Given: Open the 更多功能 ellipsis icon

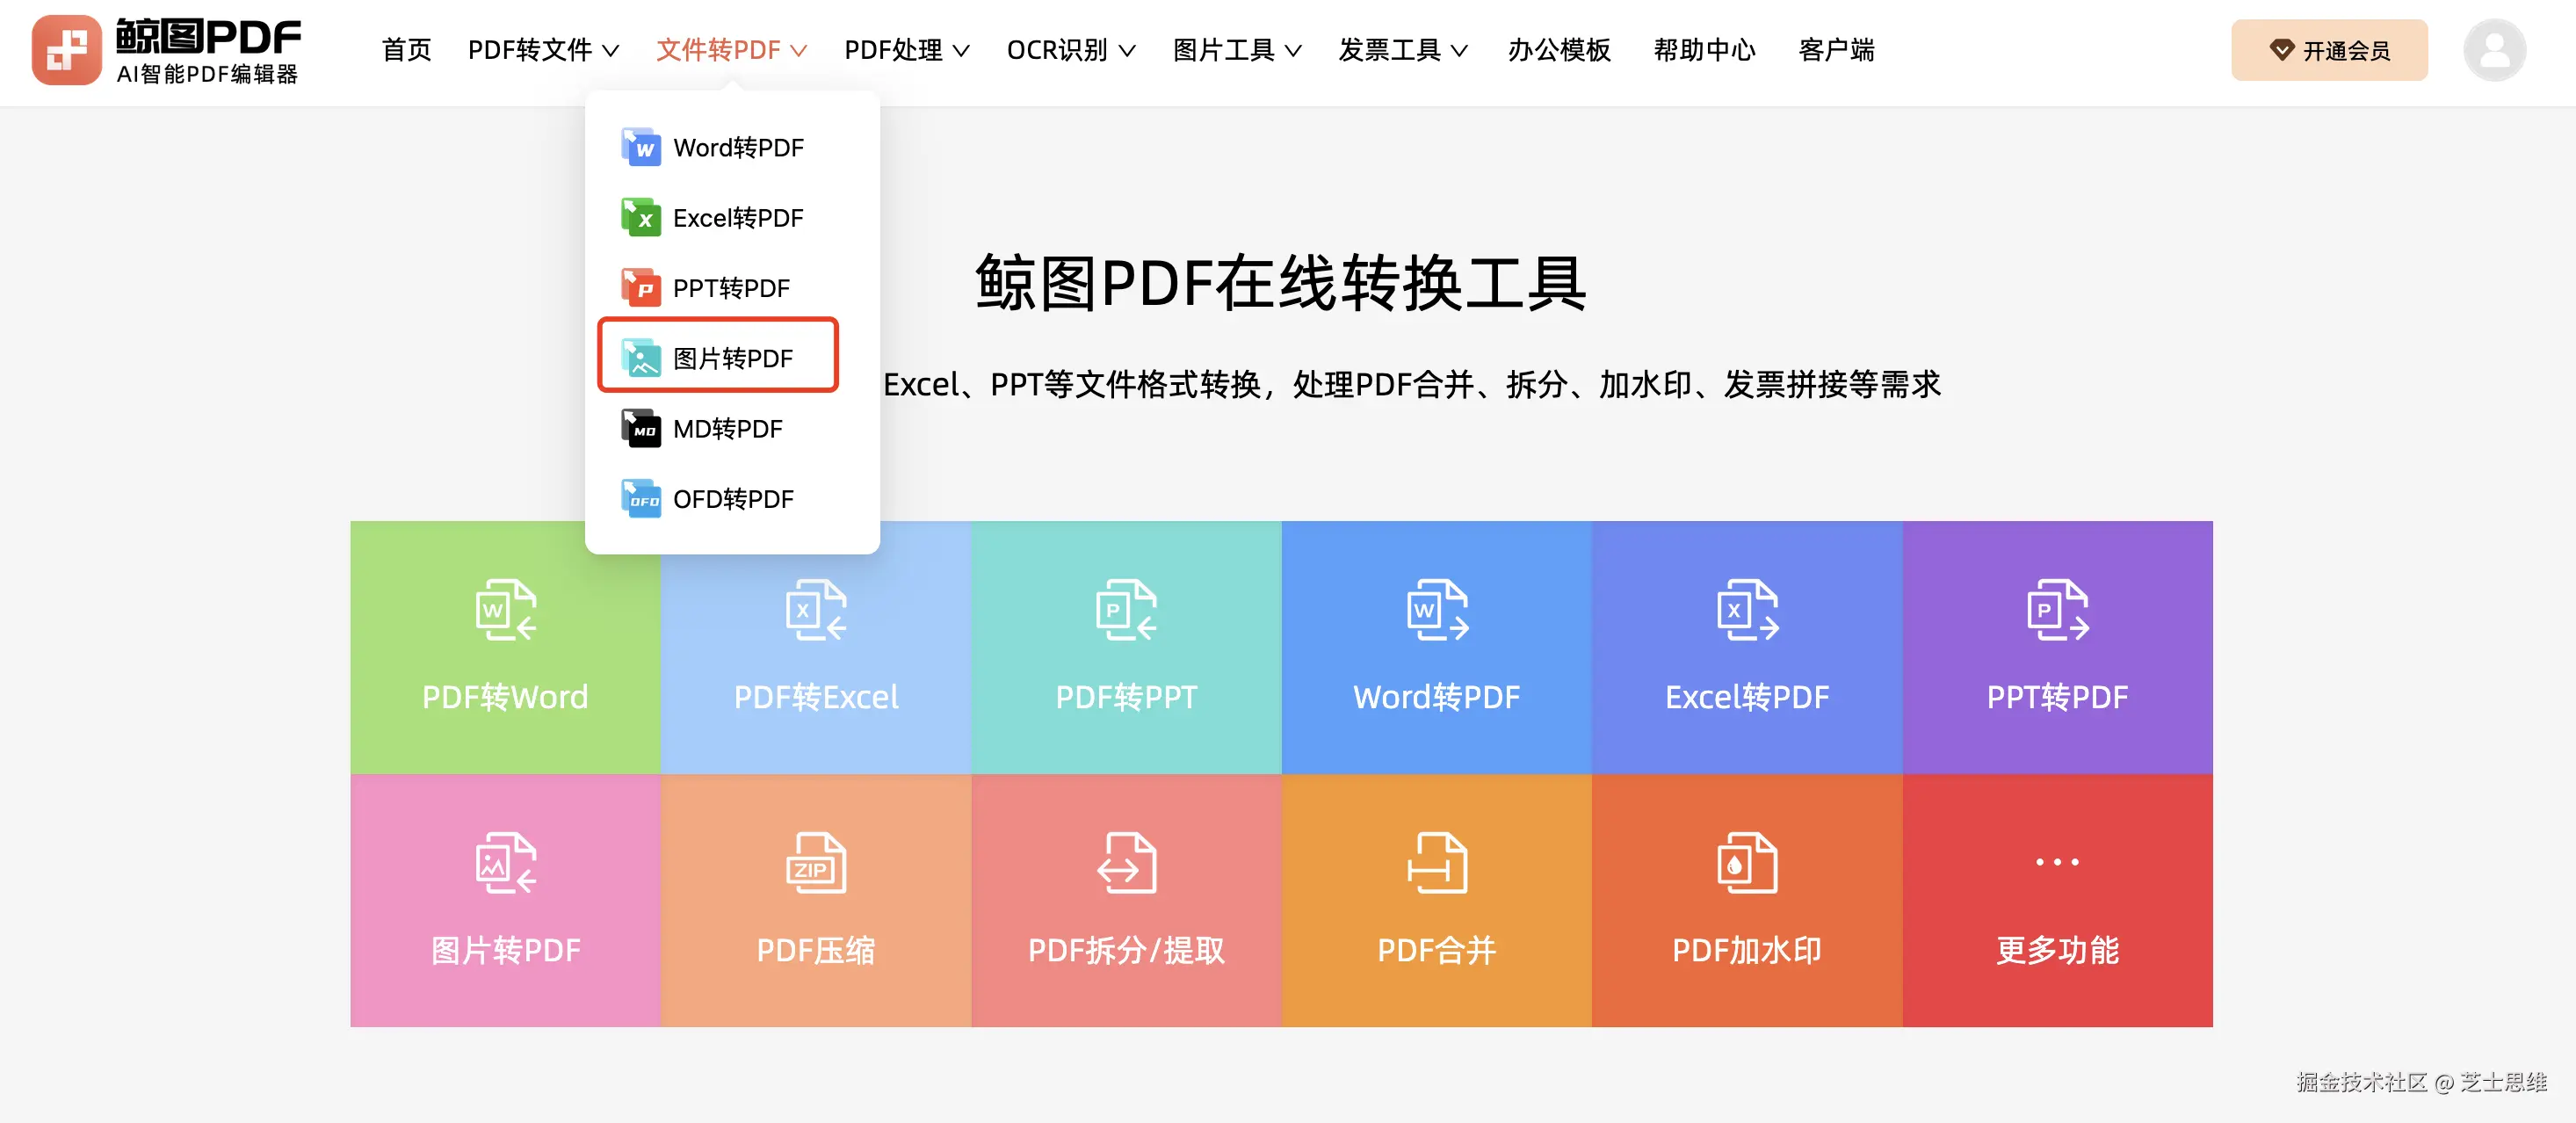Looking at the screenshot, I should pyautogui.click(x=2056, y=861).
